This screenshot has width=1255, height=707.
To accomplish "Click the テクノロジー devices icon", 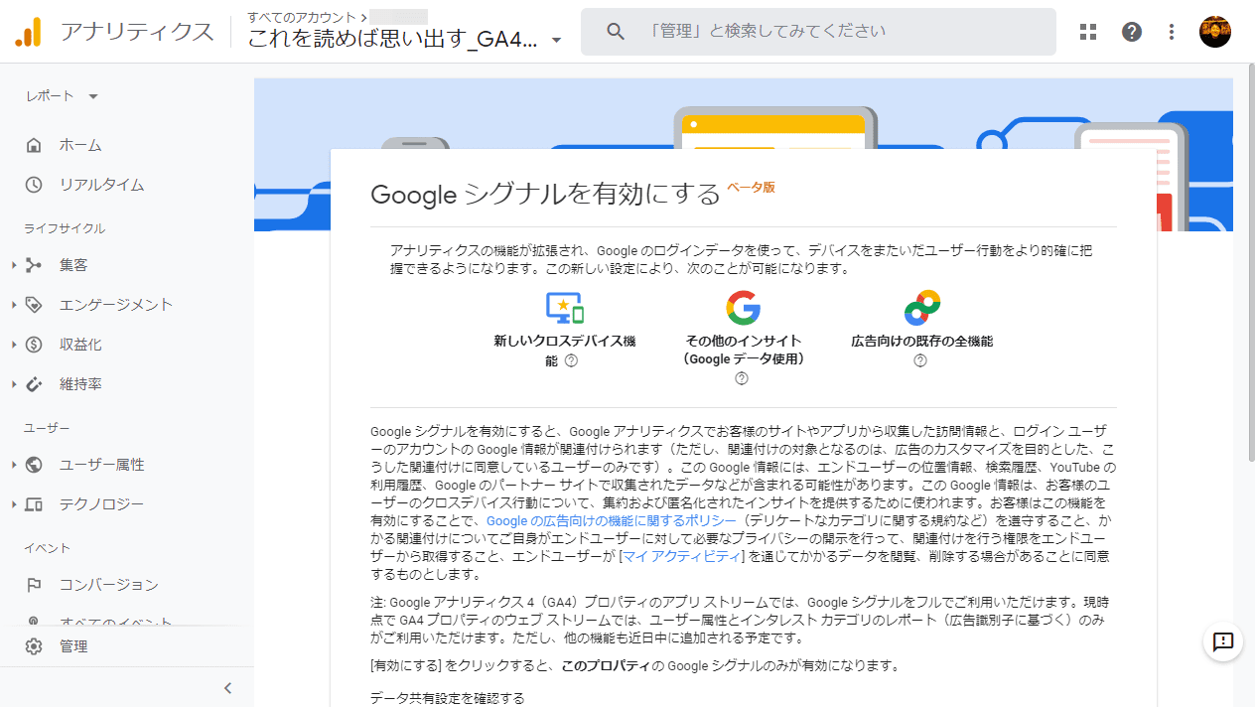I will click(34, 504).
